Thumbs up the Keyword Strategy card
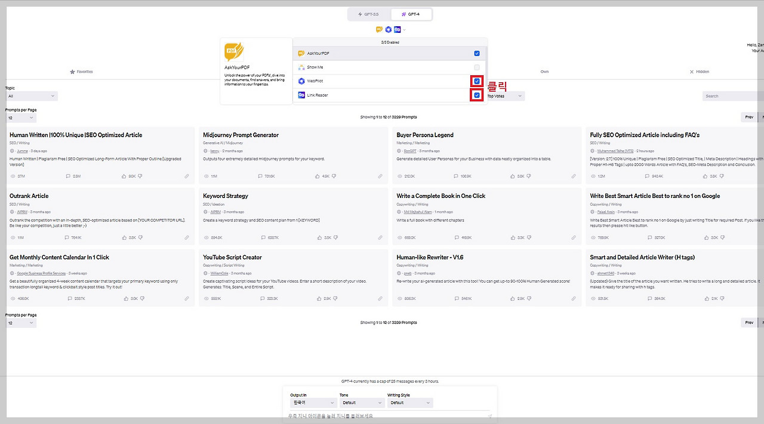Image resolution: width=764 pixels, height=424 pixels. coord(319,237)
